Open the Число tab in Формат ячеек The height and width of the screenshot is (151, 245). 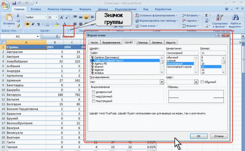(94, 42)
